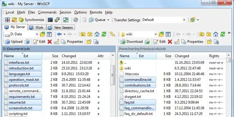
Task: Open local Properties button
Action: coord(72,42)
